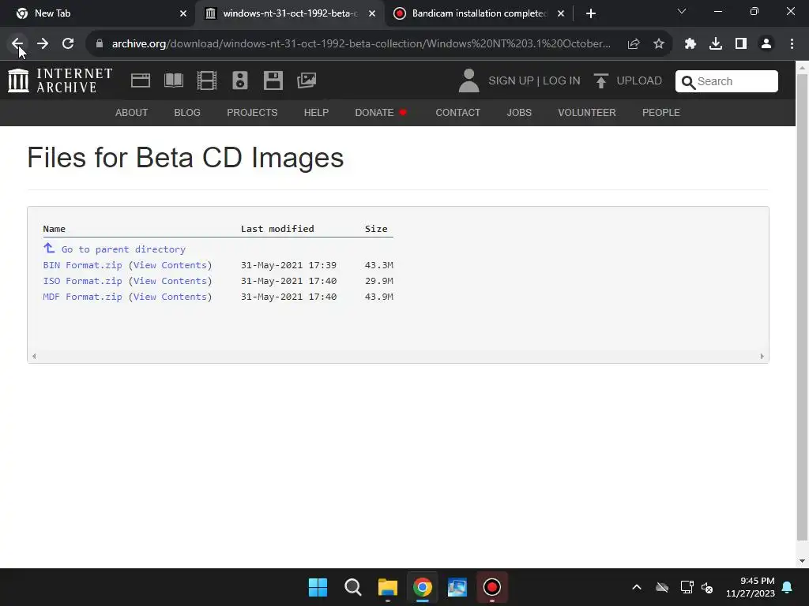Screen dimensions: 809x606
Task: View Contents of MDF Format.zip
Action: 171,297
